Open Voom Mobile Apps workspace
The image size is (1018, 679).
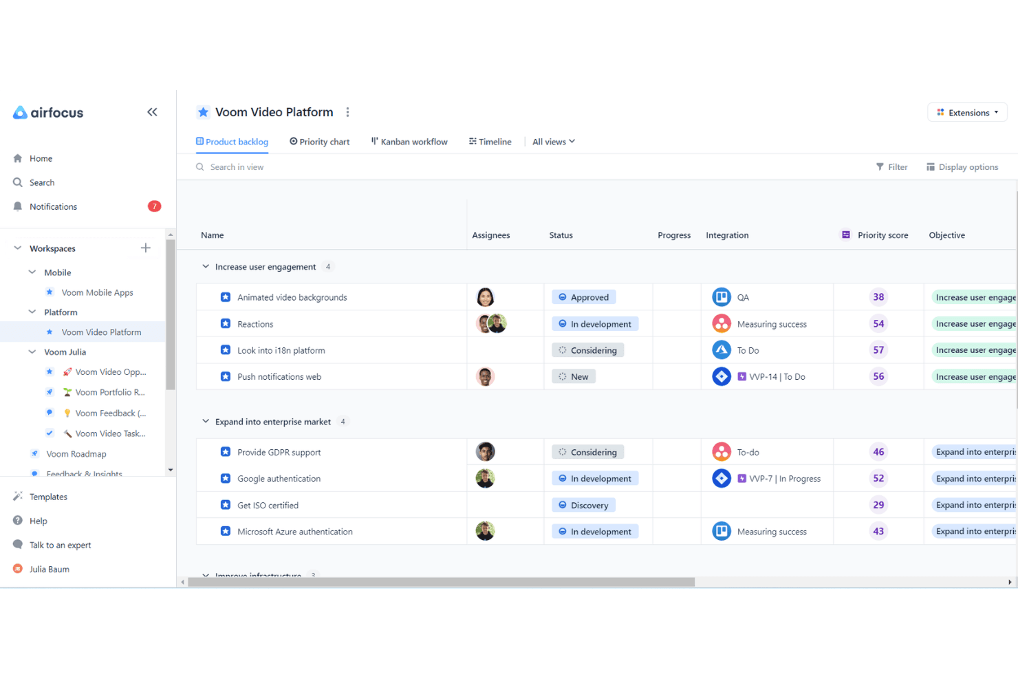[x=97, y=292]
